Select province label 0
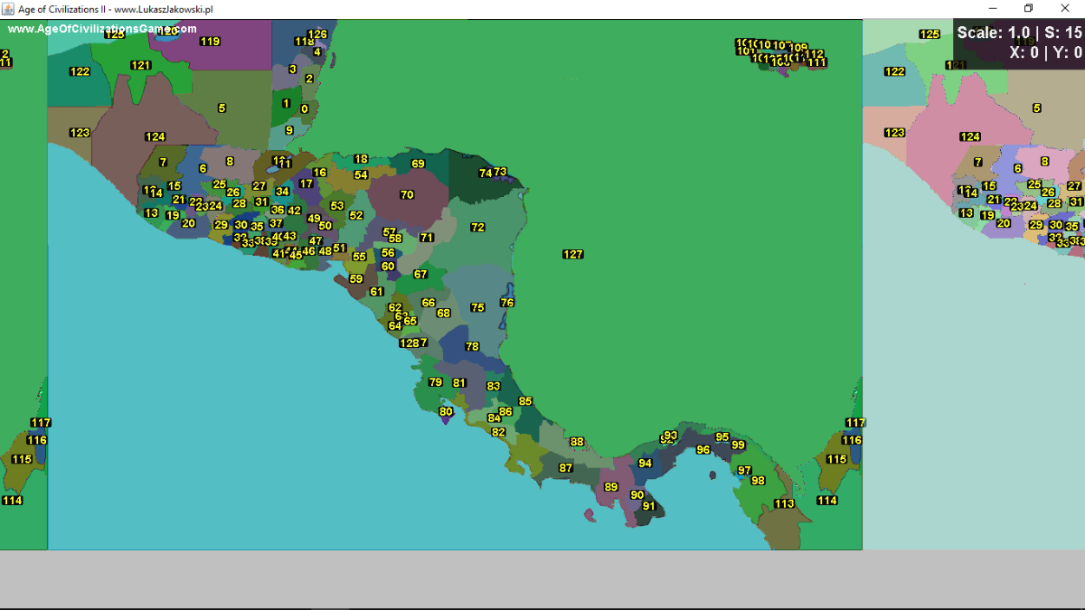Image resolution: width=1085 pixels, height=610 pixels. [x=304, y=108]
